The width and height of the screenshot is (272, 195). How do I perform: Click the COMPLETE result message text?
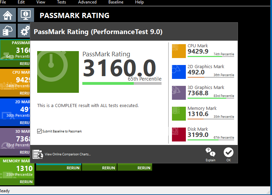pyautogui.click(x=88, y=106)
